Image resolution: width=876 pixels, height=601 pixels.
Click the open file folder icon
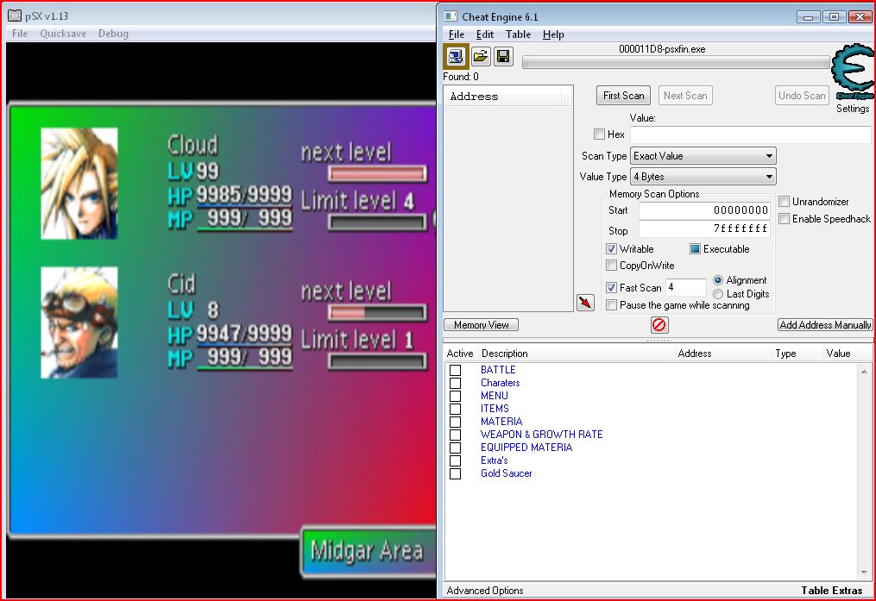(481, 57)
